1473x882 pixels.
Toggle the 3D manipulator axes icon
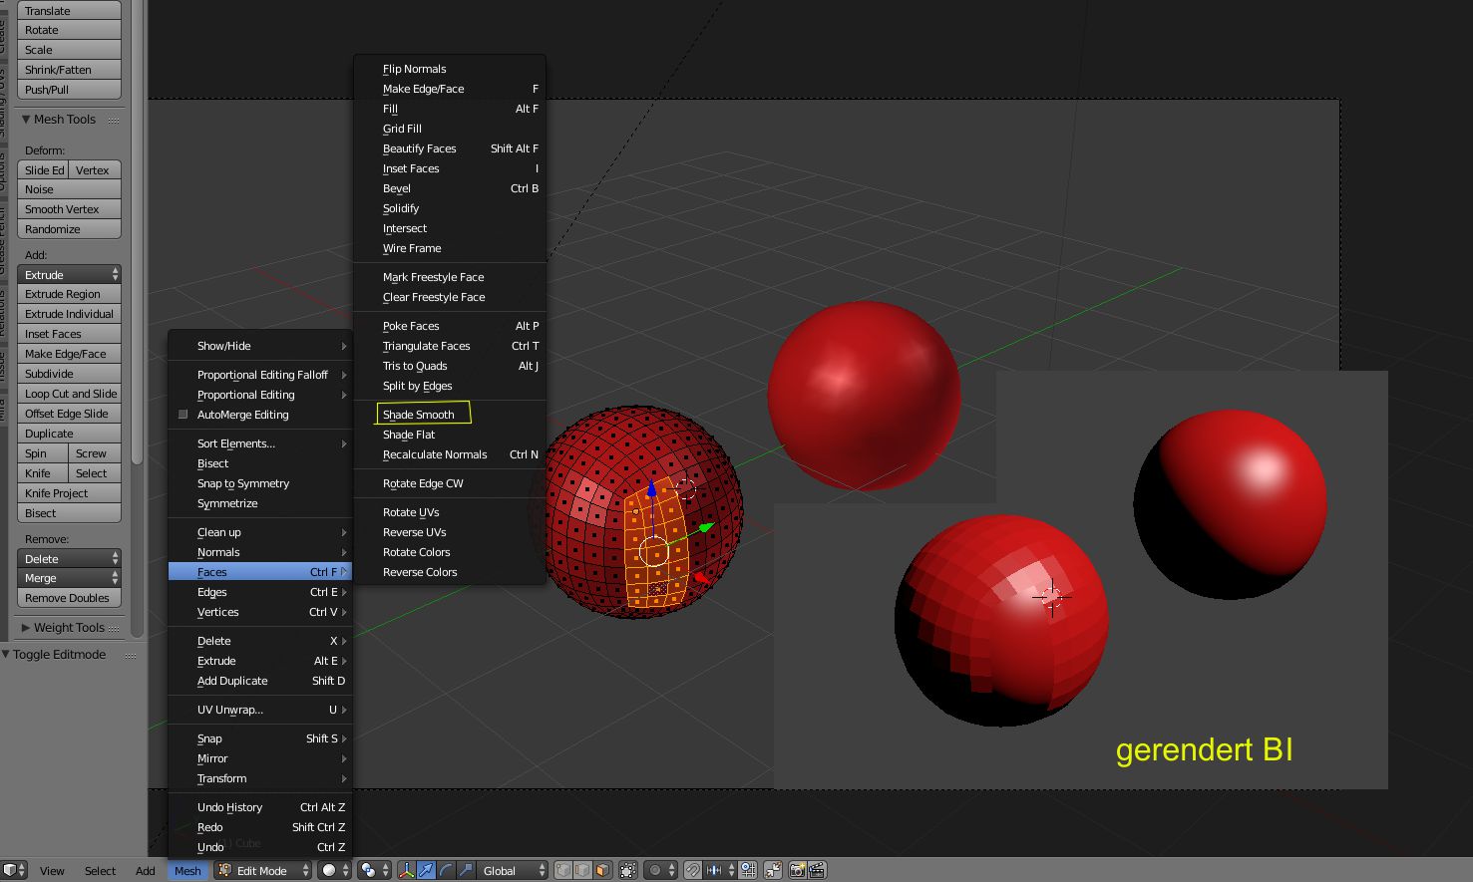[407, 870]
